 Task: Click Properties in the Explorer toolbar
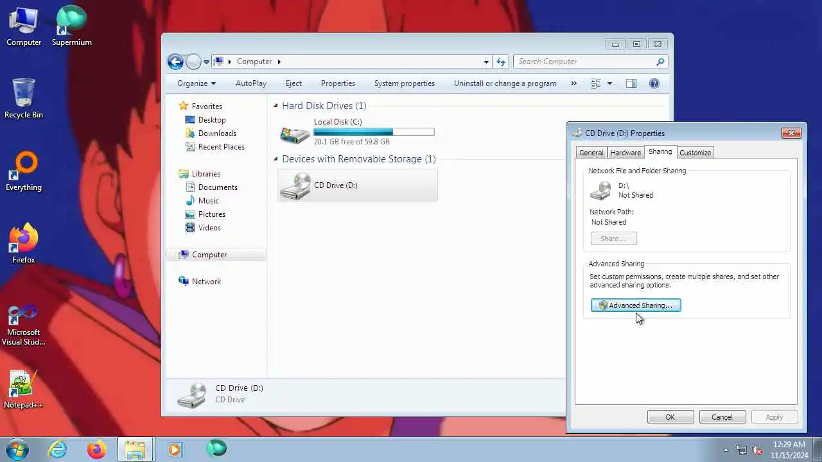[x=338, y=83]
